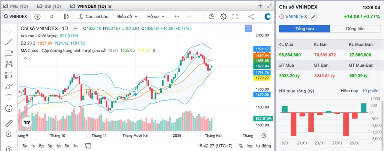Click the Volume - Khối lượng legend
Image resolution: width=384 pixels, height=151 pixels.
pyautogui.click(x=39, y=36)
